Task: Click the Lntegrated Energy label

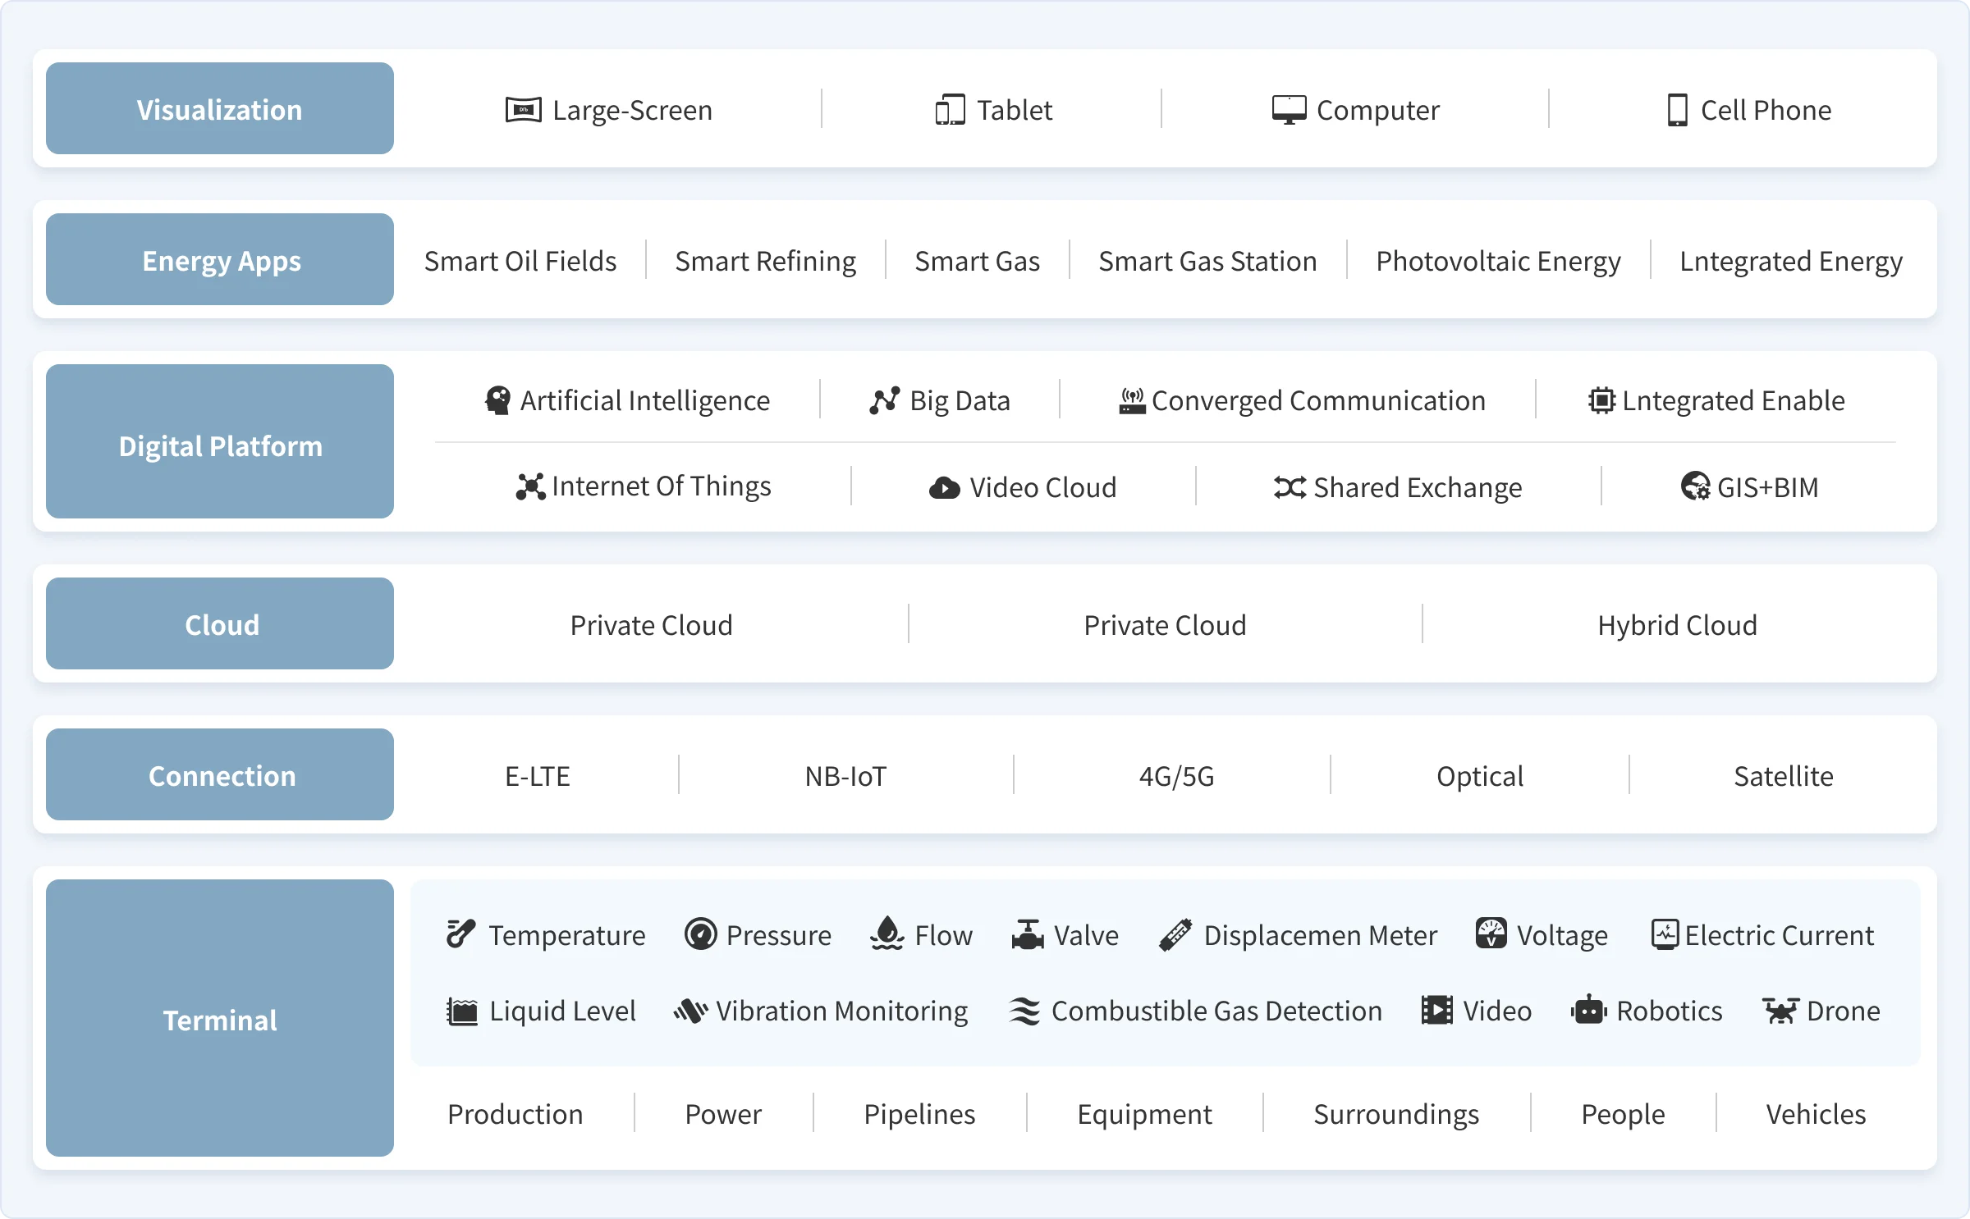Action: (1791, 262)
